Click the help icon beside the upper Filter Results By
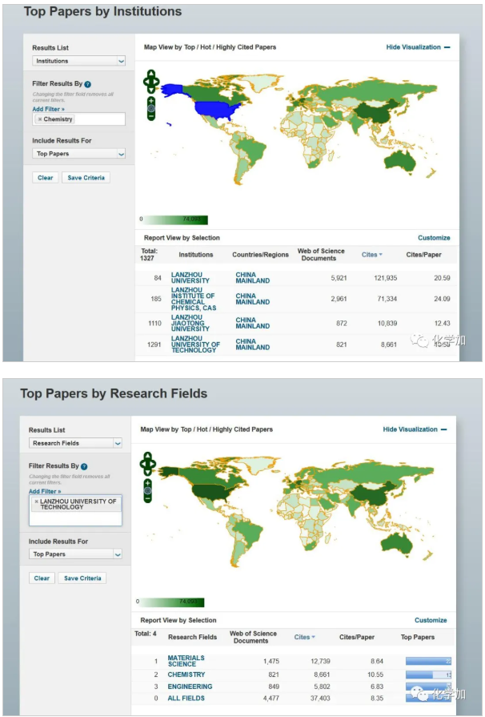 tap(88, 84)
